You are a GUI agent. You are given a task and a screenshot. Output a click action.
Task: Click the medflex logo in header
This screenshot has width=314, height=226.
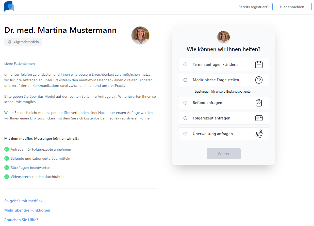click(x=9, y=7)
